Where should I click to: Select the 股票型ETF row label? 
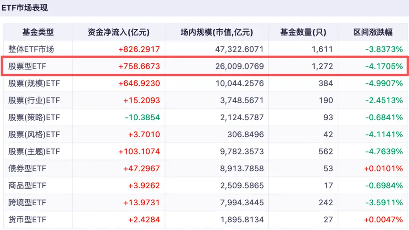(27, 66)
